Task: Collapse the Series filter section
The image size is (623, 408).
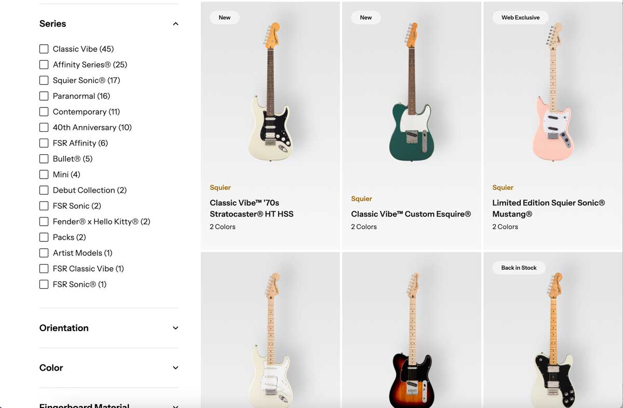Action: tap(175, 23)
